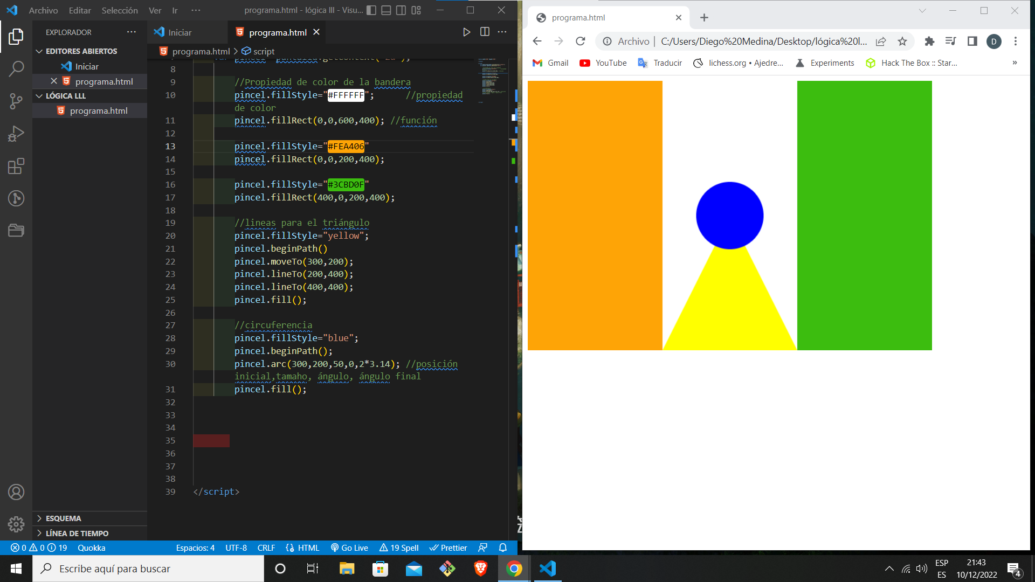This screenshot has width=1035, height=582.
Task: Collapse the LÓGICA LLL folder section
Action: (x=89, y=96)
